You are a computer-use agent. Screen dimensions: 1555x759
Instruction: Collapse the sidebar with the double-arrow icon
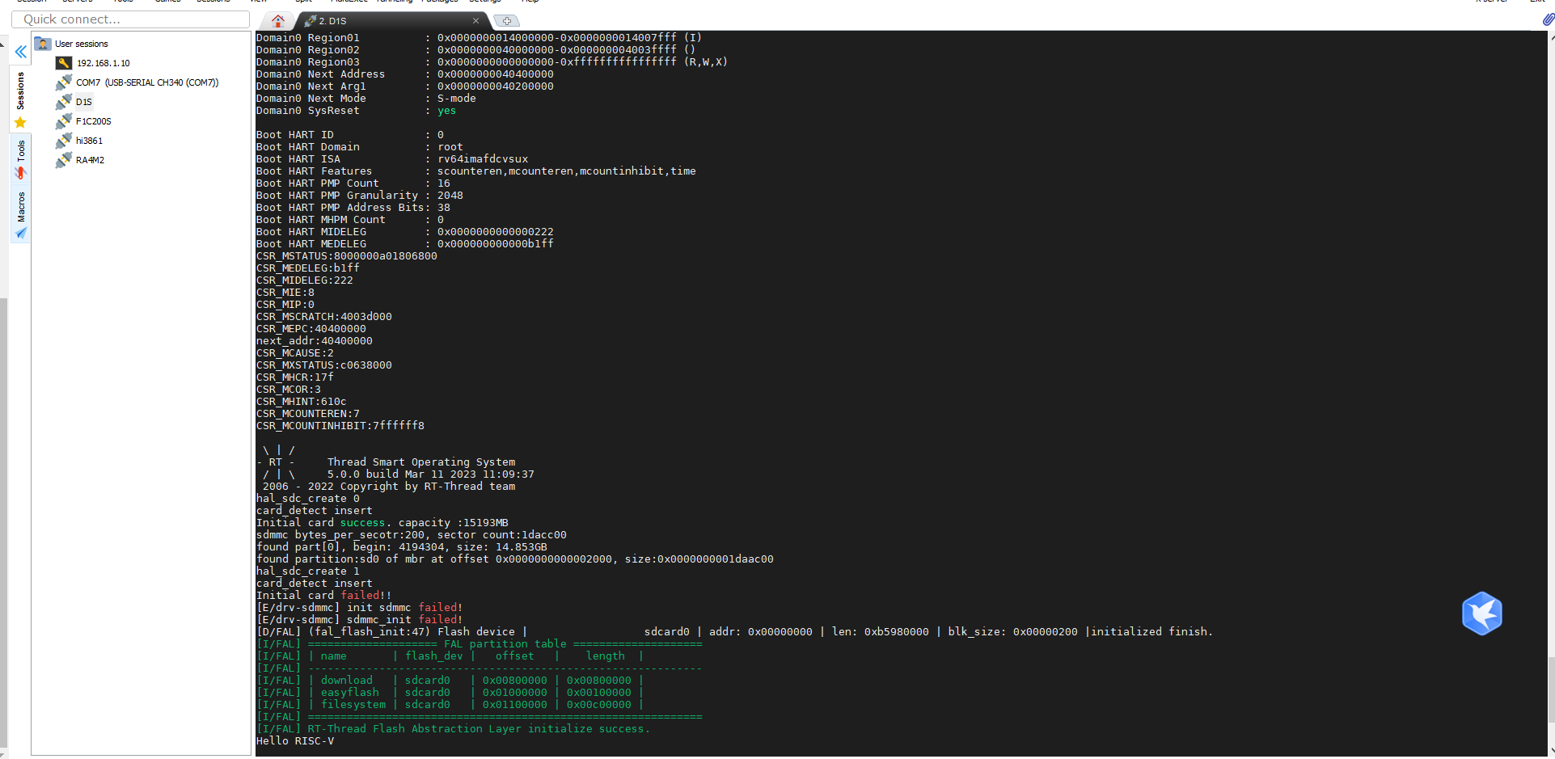coord(21,52)
